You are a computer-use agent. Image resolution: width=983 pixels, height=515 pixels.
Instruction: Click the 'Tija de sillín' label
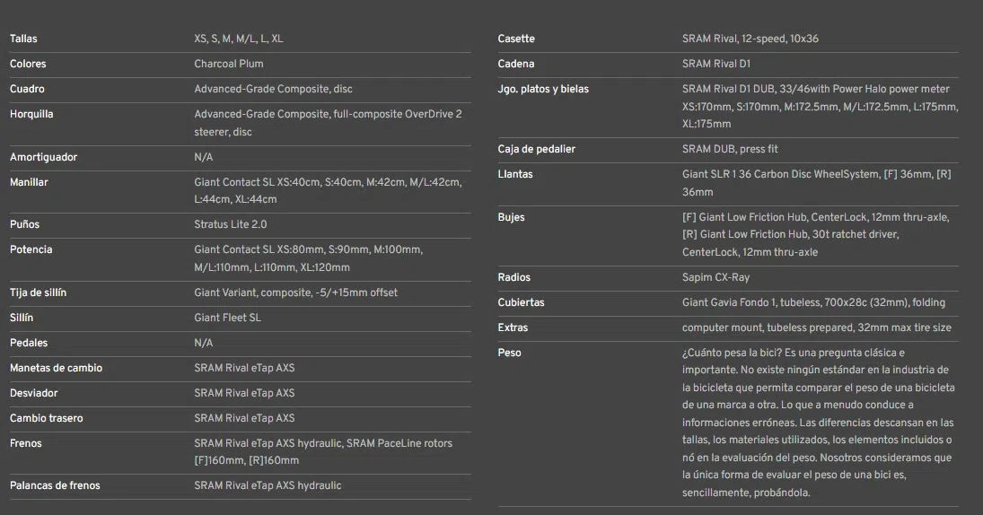38,293
